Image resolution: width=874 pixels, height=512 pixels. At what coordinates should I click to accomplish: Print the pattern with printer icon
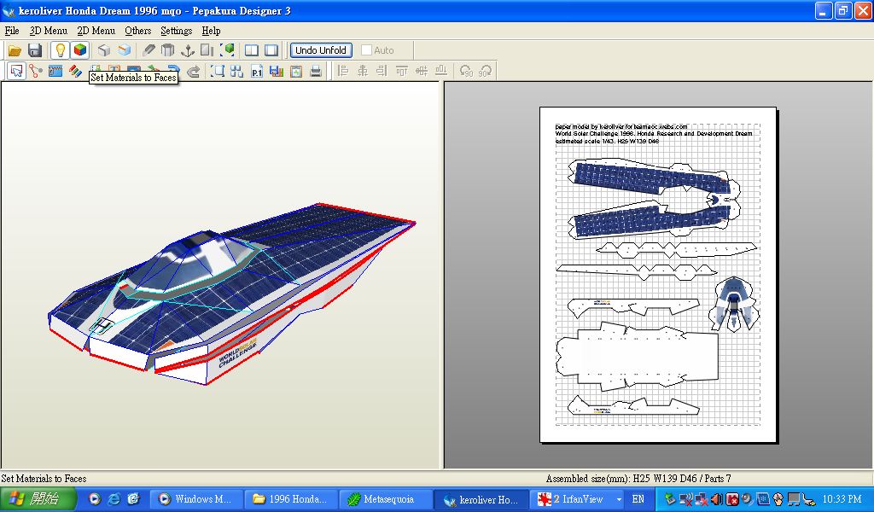[316, 71]
